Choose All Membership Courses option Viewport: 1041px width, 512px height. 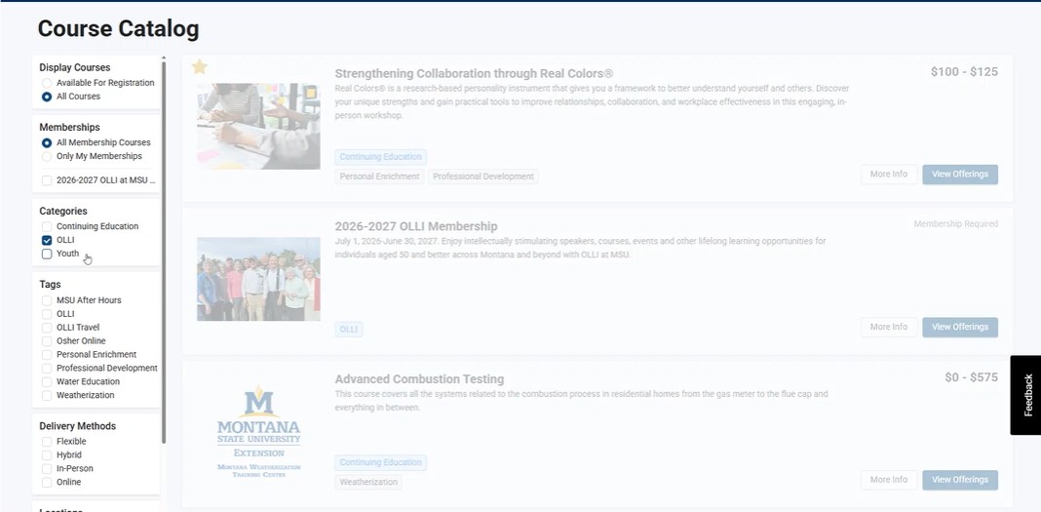(x=47, y=142)
